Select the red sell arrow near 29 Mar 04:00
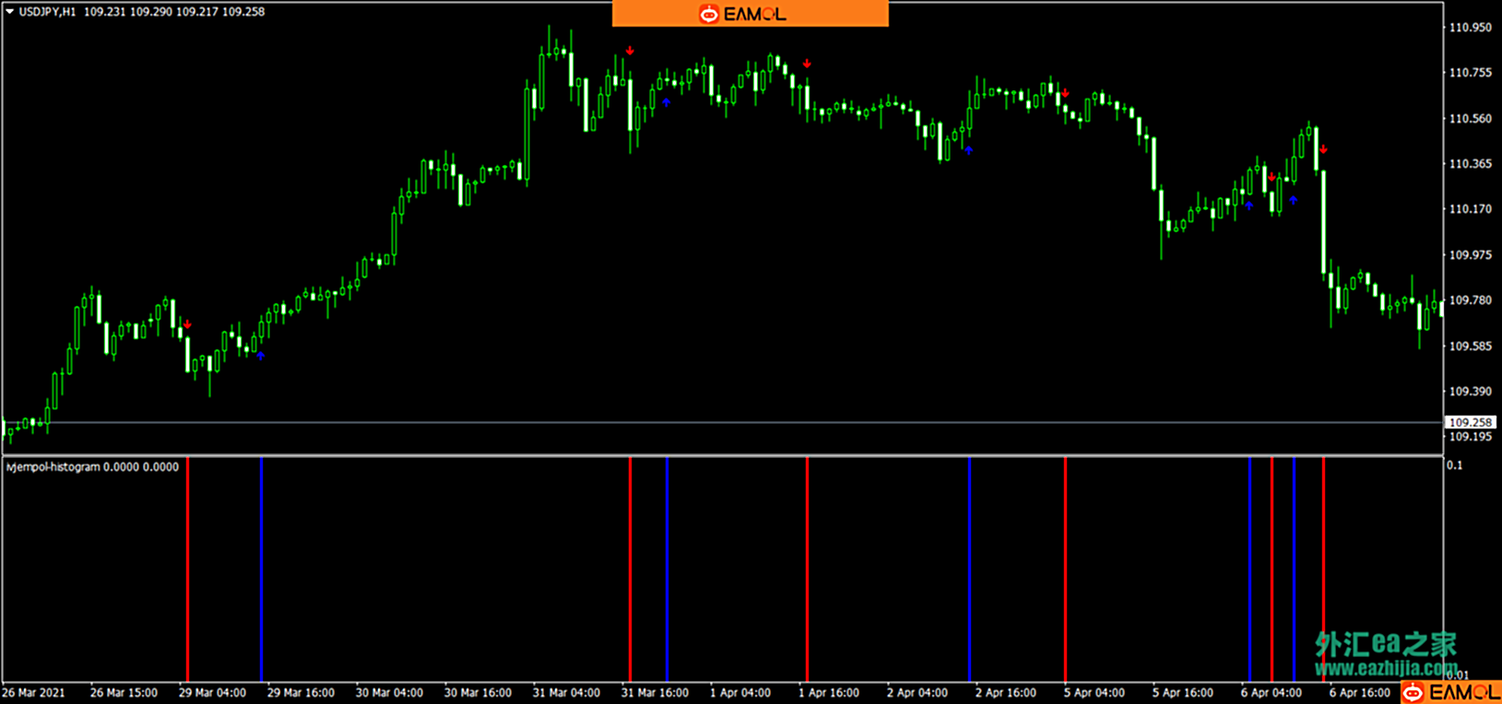Viewport: 1502px width, 704px height. [187, 324]
